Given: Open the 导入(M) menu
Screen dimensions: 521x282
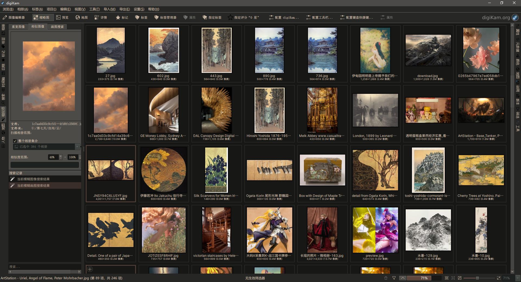Looking at the screenshot, I should pyautogui.click(x=110, y=9).
